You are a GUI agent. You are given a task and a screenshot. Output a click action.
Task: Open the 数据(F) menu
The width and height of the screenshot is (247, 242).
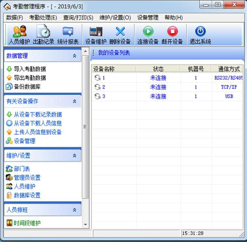[x=14, y=18]
